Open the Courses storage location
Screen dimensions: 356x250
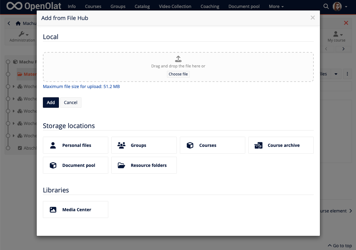[x=212, y=145]
